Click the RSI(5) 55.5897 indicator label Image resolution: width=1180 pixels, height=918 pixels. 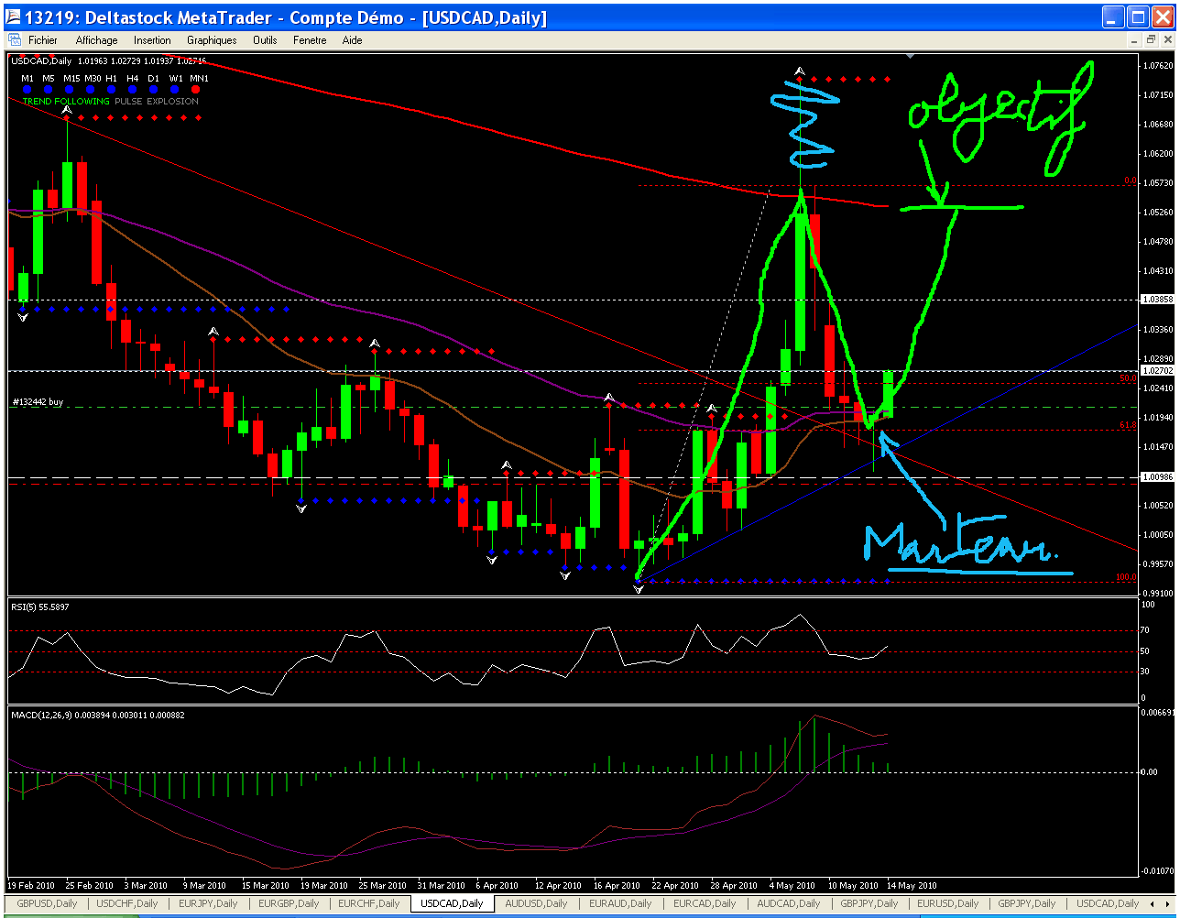39,607
